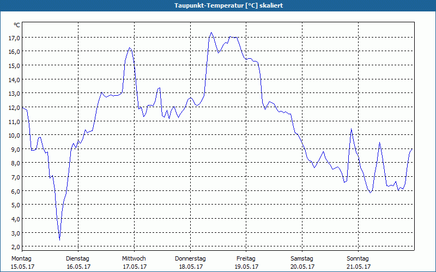Click the 2,0 y-axis value

pos(16,247)
